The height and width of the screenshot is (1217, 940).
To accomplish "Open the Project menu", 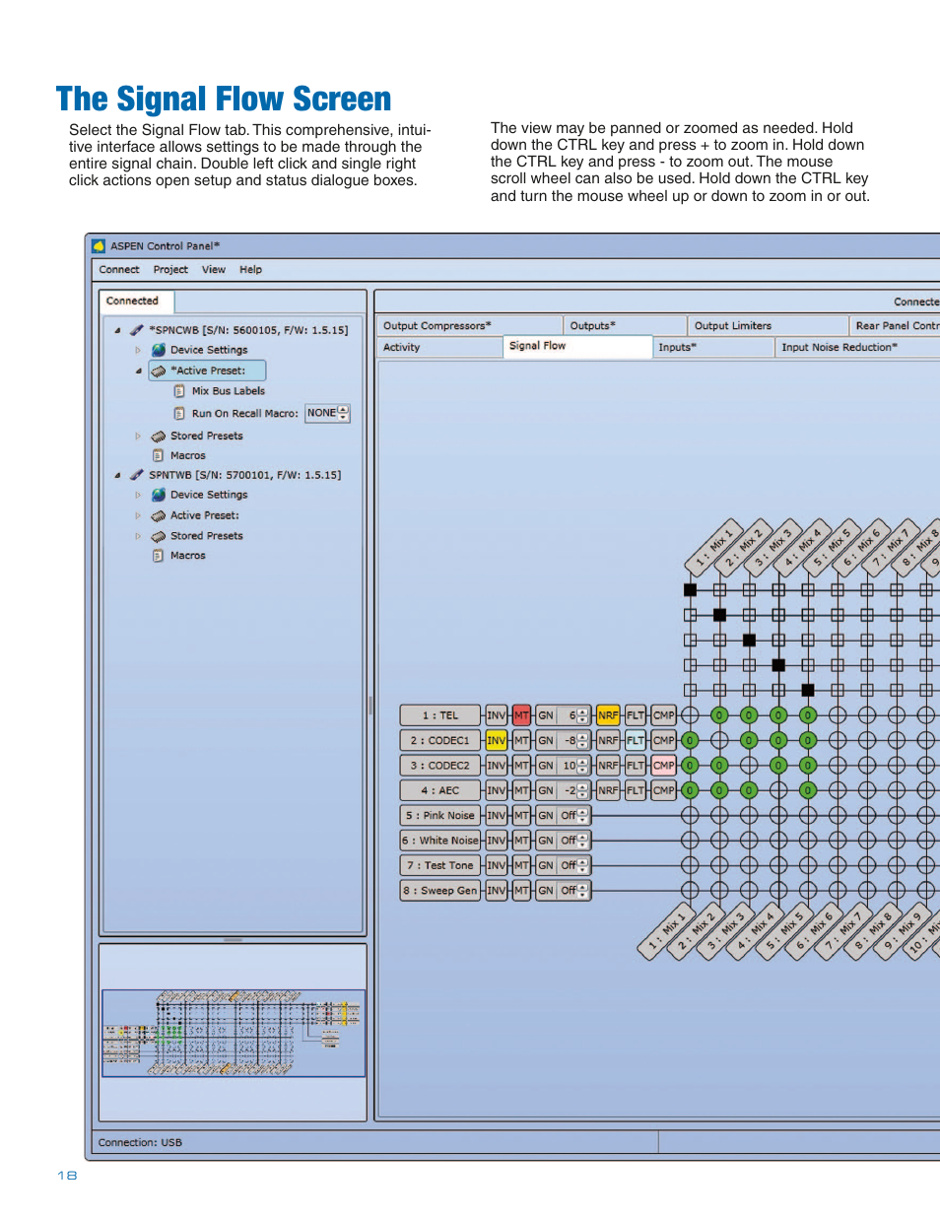I will [170, 269].
